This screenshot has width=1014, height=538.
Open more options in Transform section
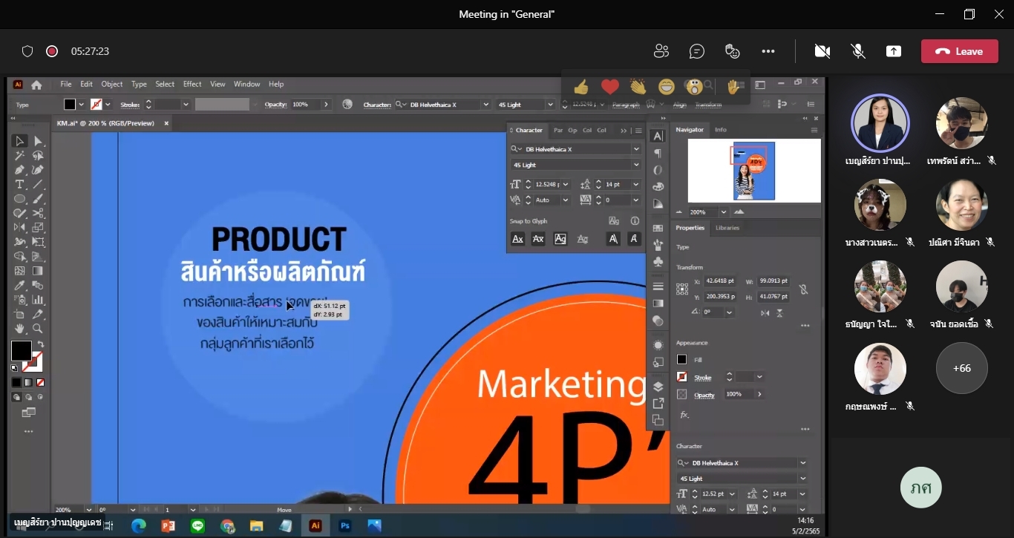[805, 326]
